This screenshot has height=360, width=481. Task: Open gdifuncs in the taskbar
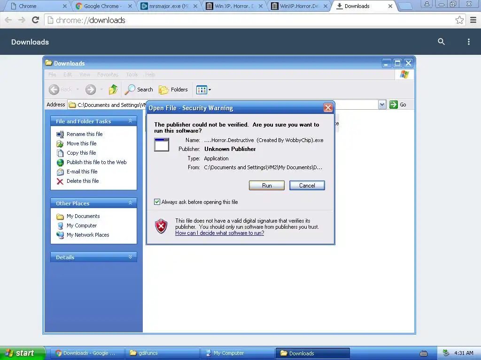pyautogui.click(x=163, y=353)
